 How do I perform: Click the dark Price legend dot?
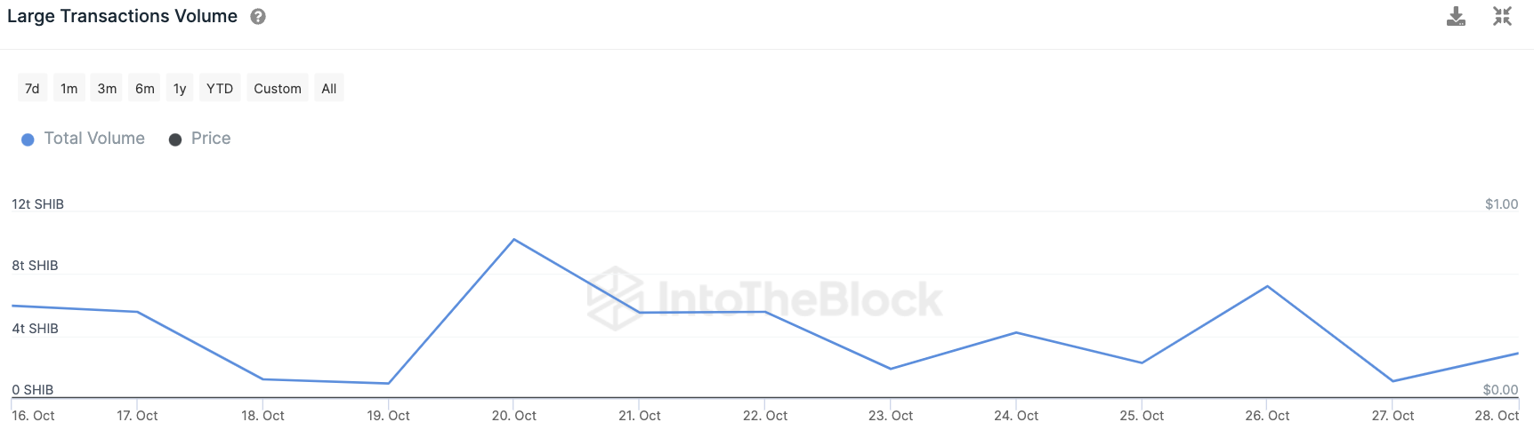click(175, 139)
